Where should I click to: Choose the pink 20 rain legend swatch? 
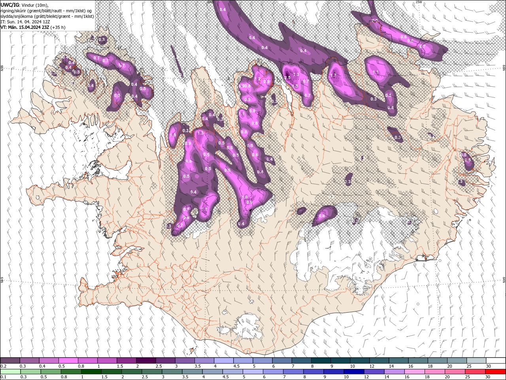[455, 372]
